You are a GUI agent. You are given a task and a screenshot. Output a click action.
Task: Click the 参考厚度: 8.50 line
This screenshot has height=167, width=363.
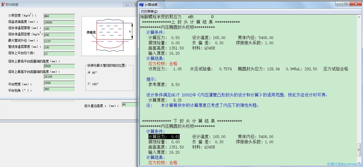coord(164,85)
